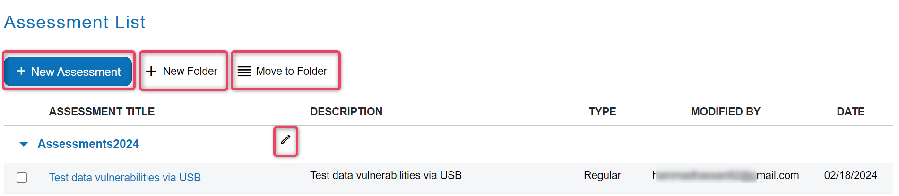
Task: Click the Assessment List page heading
Action: click(75, 22)
